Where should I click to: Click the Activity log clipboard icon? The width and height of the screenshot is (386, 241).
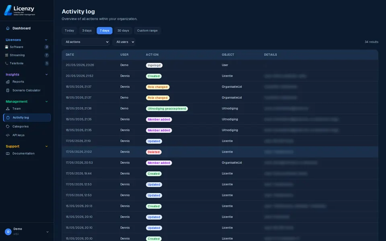click(8, 118)
